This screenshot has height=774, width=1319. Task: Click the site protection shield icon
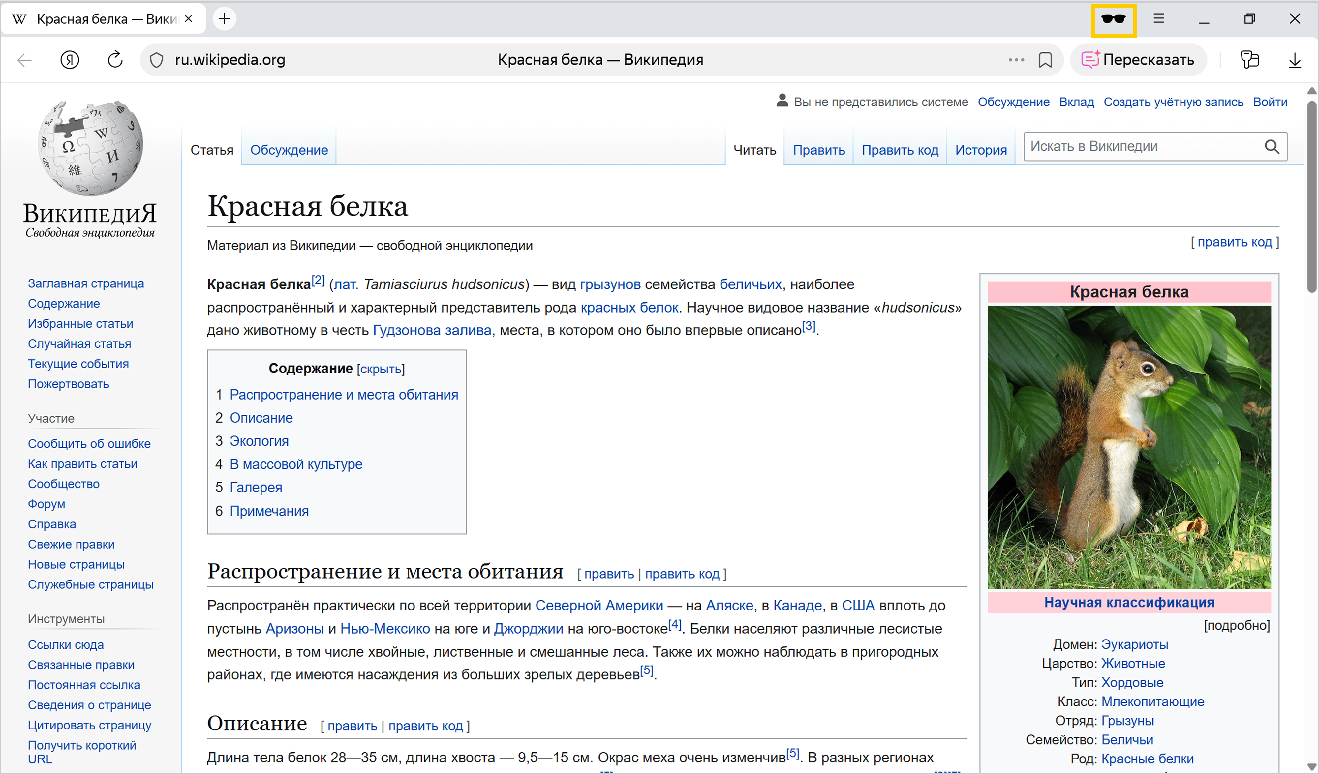[x=157, y=60]
